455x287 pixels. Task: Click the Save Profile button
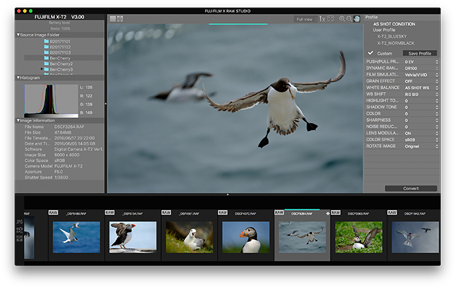click(420, 53)
